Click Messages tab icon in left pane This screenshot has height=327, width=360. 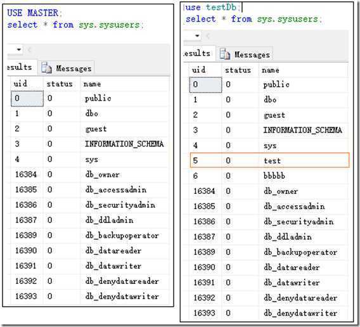coord(46,68)
